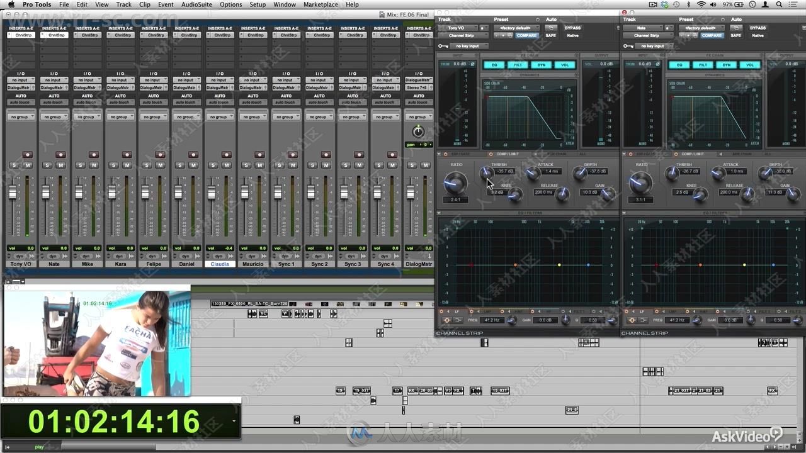
Task: Click Thresh value field -35.7 dB in Tony VO
Action: [506, 171]
